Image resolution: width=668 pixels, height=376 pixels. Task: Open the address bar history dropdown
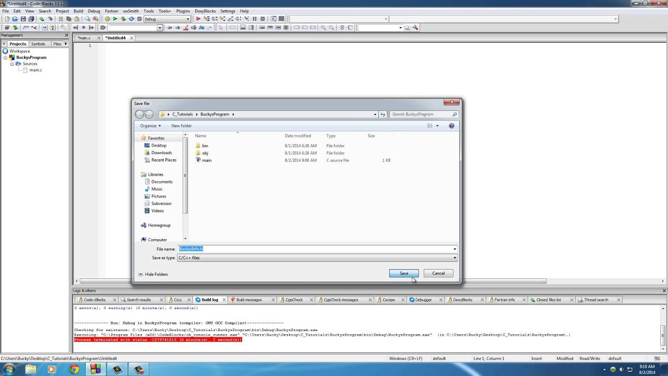pos(375,114)
